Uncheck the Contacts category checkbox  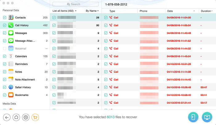(5, 18)
